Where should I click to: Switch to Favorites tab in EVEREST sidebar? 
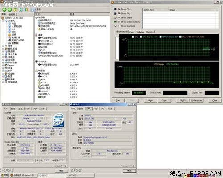pyautogui.click(x=12, y=14)
